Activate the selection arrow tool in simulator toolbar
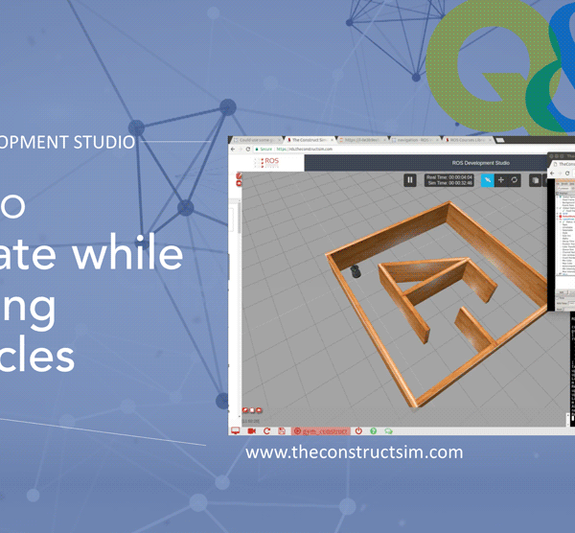Viewport: 575px width, 533px height. pos(488,180)
